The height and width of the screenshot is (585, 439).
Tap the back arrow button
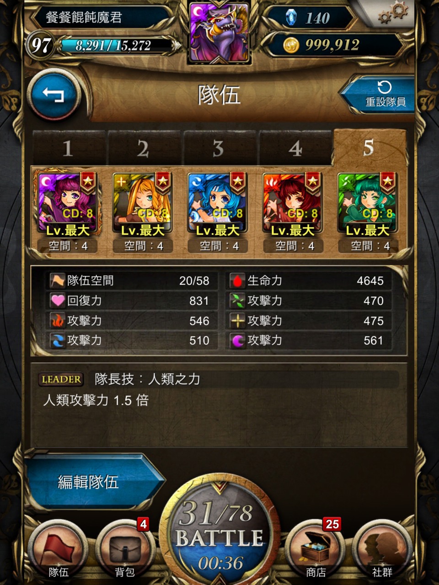pyautogui.click(x=54, y=95)
